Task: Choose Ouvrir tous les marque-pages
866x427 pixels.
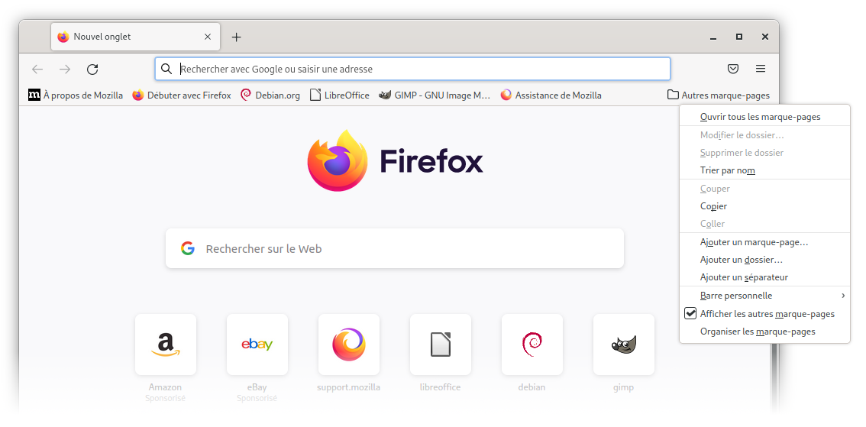Action: tap(765, 117)
